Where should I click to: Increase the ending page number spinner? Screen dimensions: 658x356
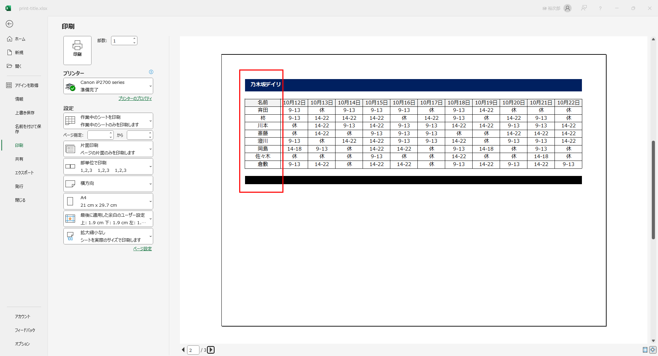point(150,133)
